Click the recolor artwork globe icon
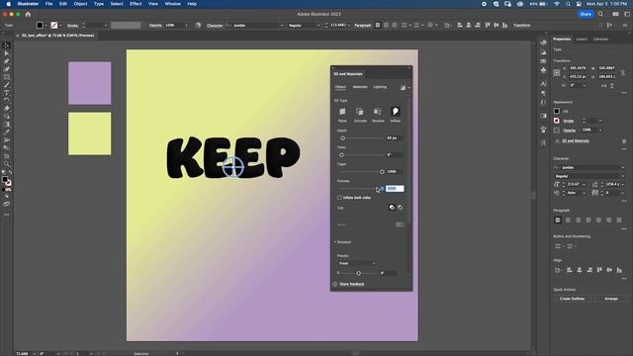633x356 pixels. (198, 25)
